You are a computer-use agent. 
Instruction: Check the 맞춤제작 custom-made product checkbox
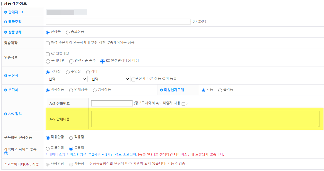coord(48,43)
